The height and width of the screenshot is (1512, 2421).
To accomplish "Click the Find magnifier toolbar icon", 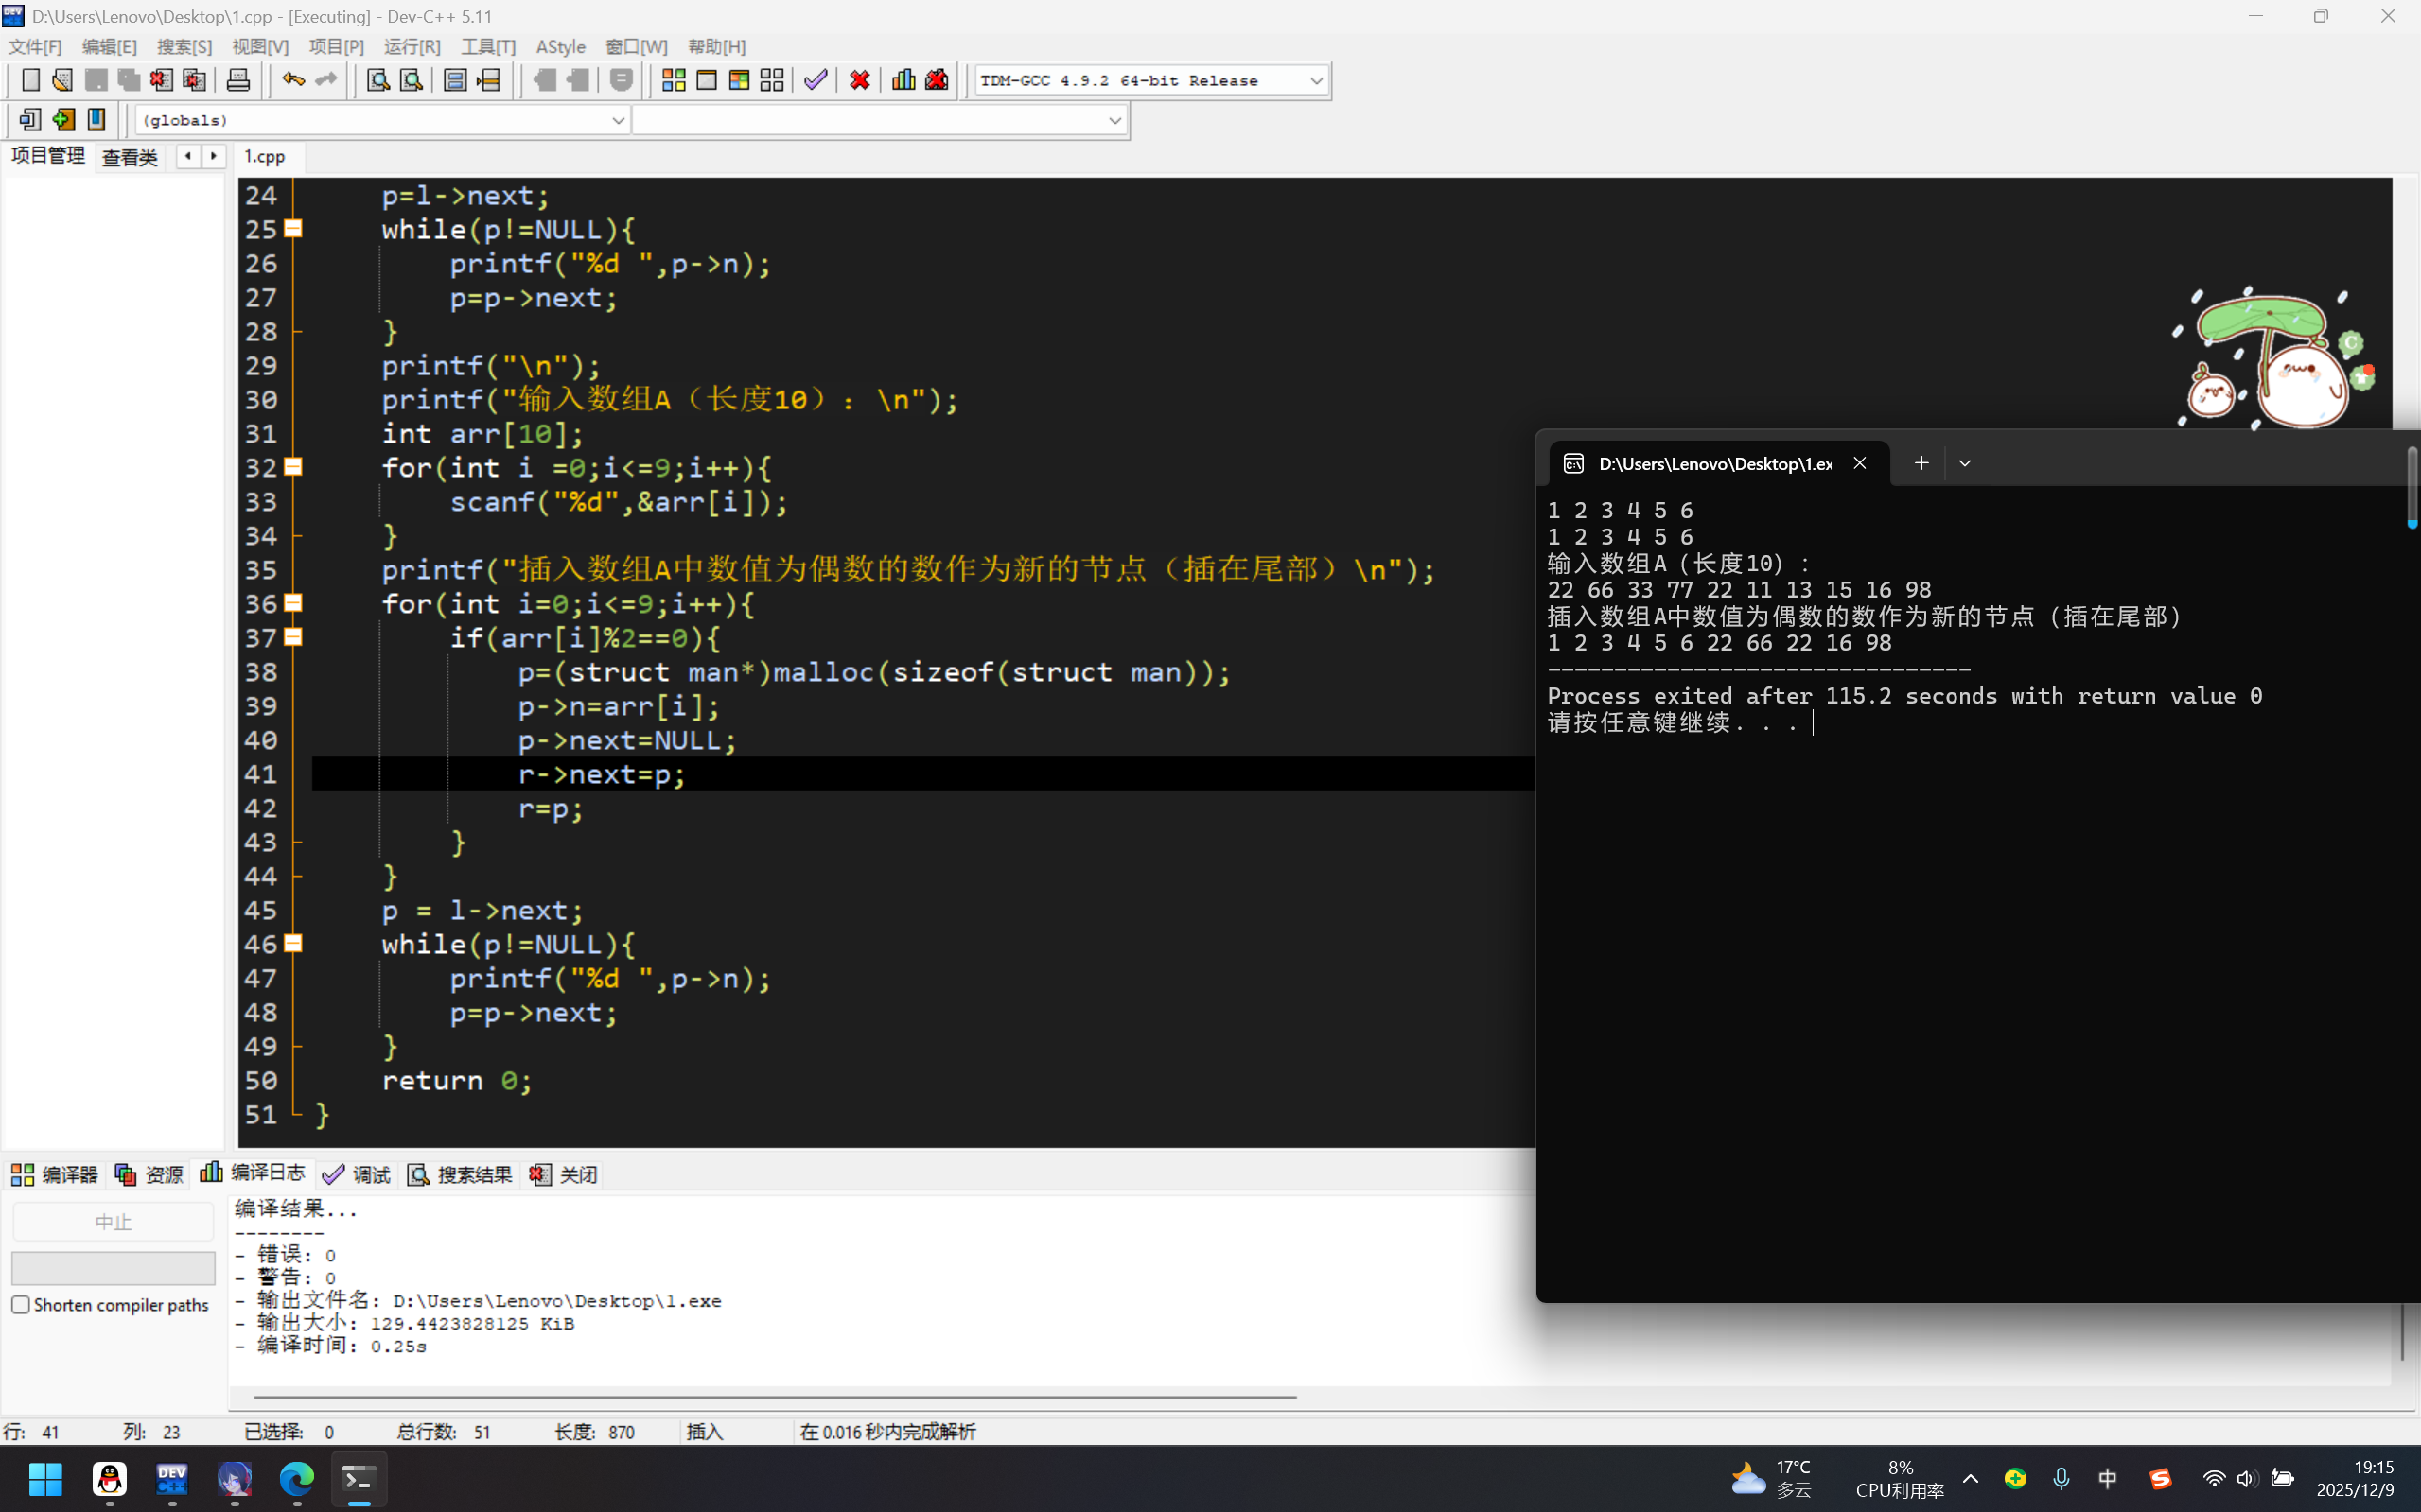I will click(377, 80).
